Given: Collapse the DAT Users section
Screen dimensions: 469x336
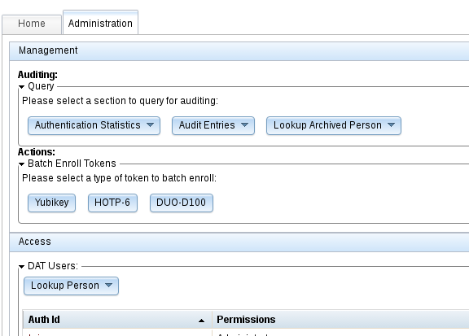Looking at the screenshot, I should click(x=21, y=266).
